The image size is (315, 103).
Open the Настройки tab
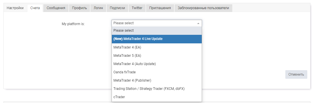pos(15,8)
